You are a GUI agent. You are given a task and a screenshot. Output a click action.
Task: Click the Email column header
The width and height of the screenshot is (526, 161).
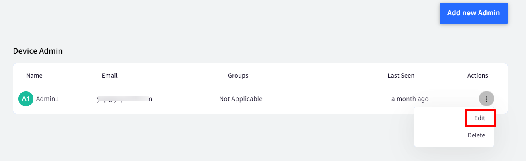[x=110, y=75]
